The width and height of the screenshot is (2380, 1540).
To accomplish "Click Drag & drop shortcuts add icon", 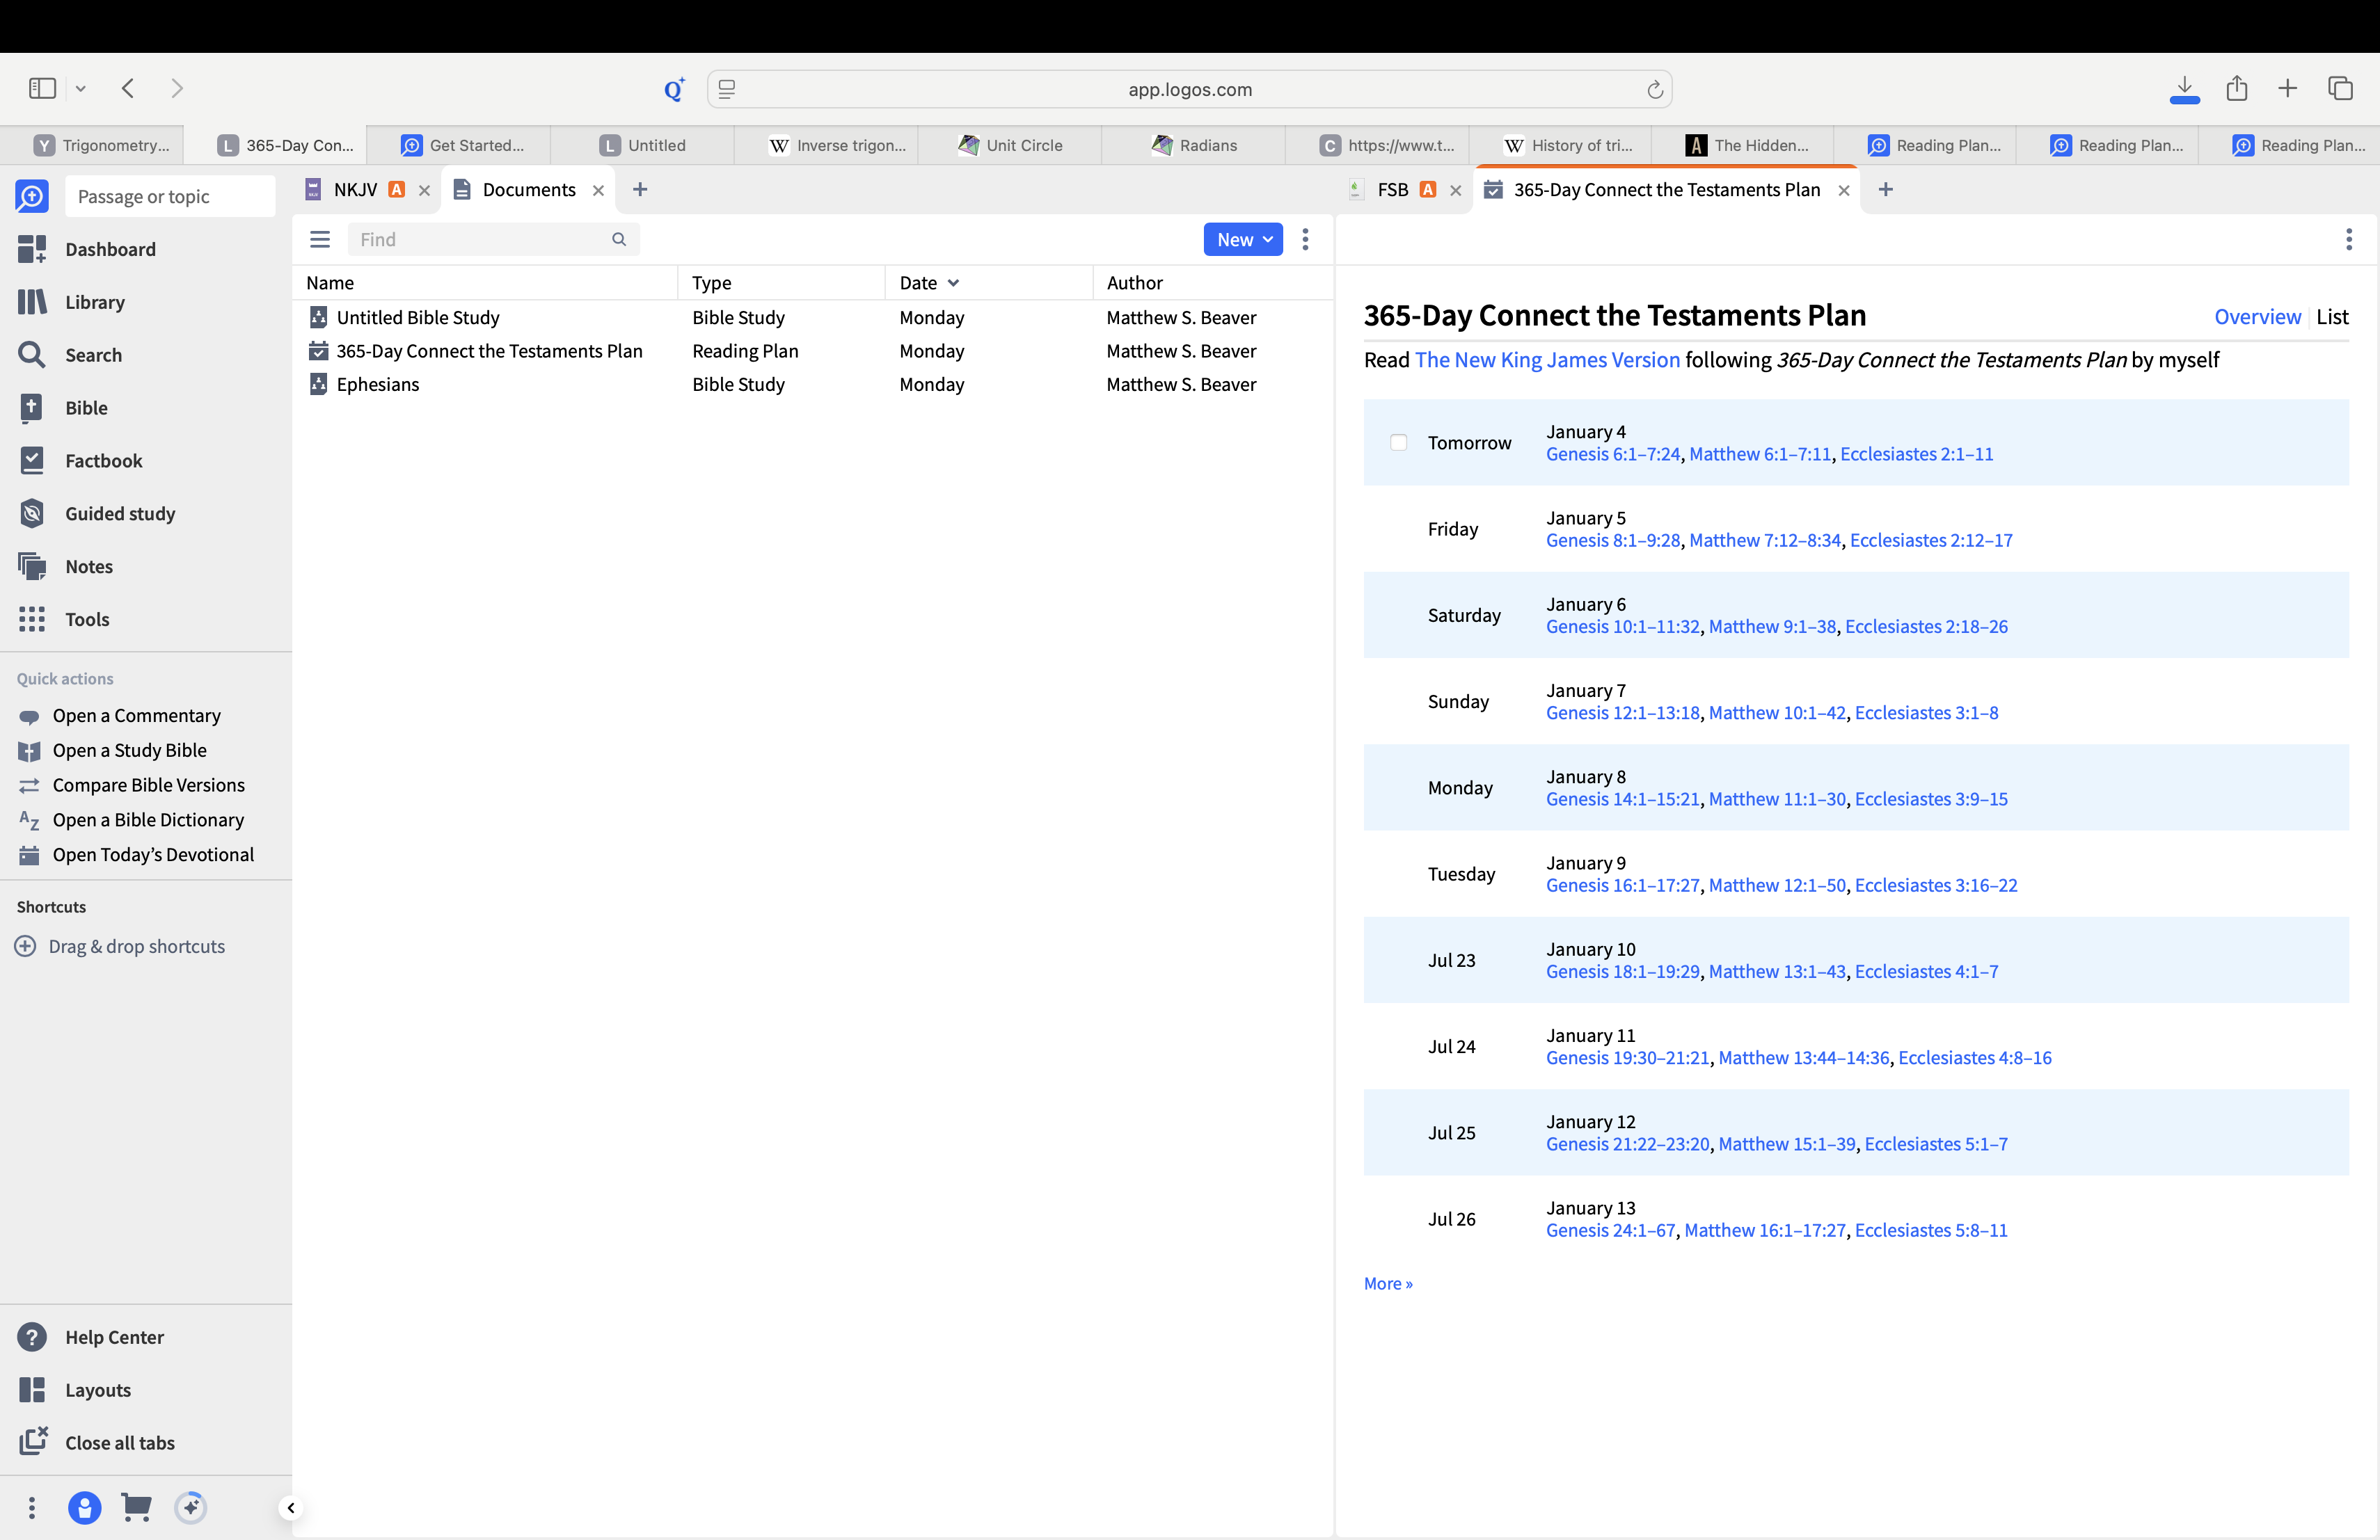I will point(26,947).
